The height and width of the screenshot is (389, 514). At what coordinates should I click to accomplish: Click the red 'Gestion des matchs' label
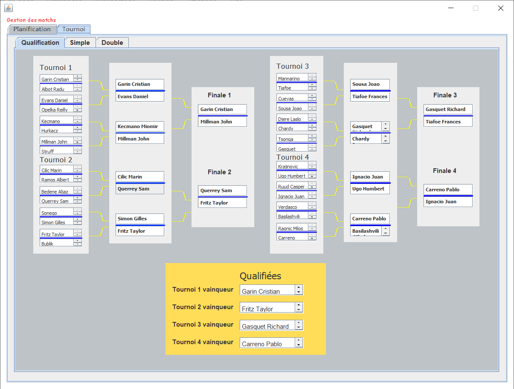31,20
